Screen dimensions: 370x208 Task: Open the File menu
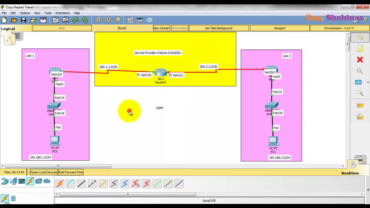tap(4, 13)
